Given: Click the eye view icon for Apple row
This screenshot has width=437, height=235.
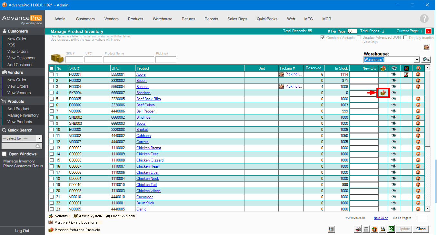Looking at the screenshot, I should 394,74.
